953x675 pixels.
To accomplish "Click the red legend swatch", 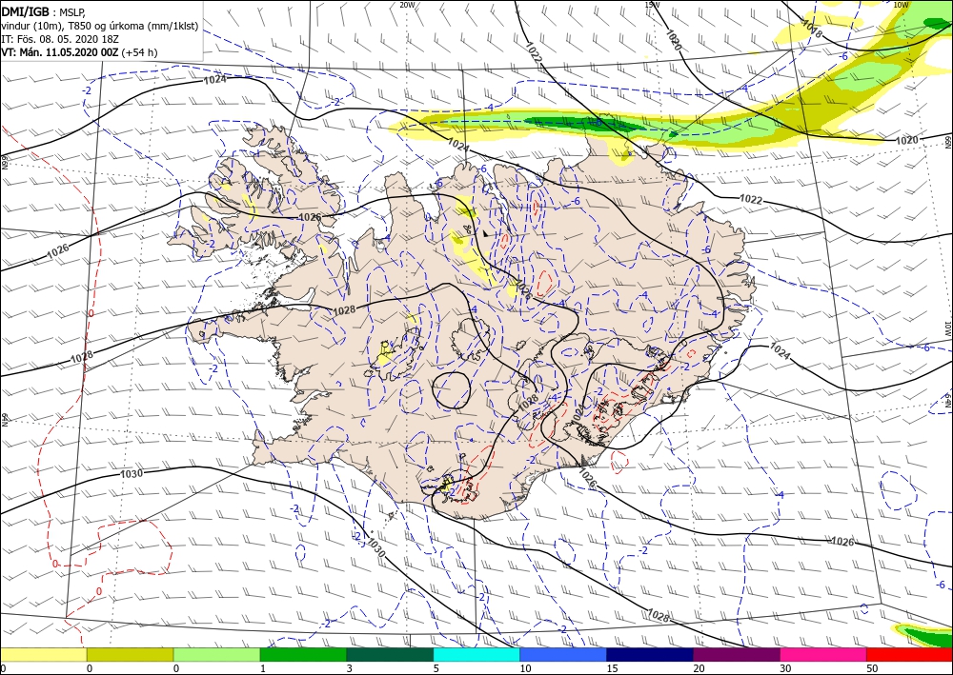I will tap(910, 655).
